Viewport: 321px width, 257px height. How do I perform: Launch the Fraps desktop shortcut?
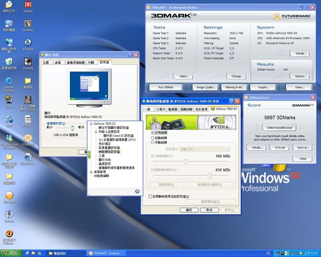click(x=9, y=102)
